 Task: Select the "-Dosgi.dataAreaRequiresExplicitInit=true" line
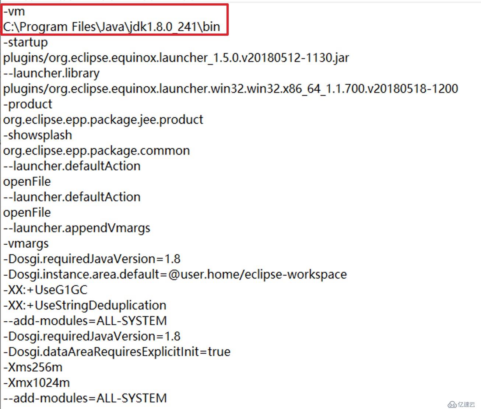pos(117,352)
